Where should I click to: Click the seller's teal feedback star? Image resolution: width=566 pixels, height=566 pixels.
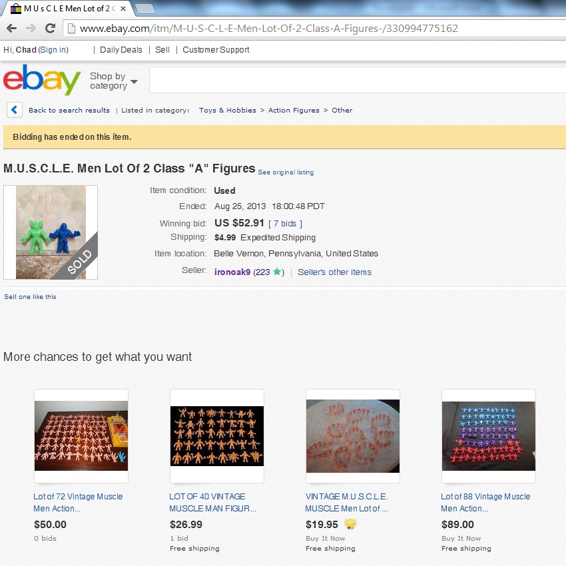[x=277, y=272]
